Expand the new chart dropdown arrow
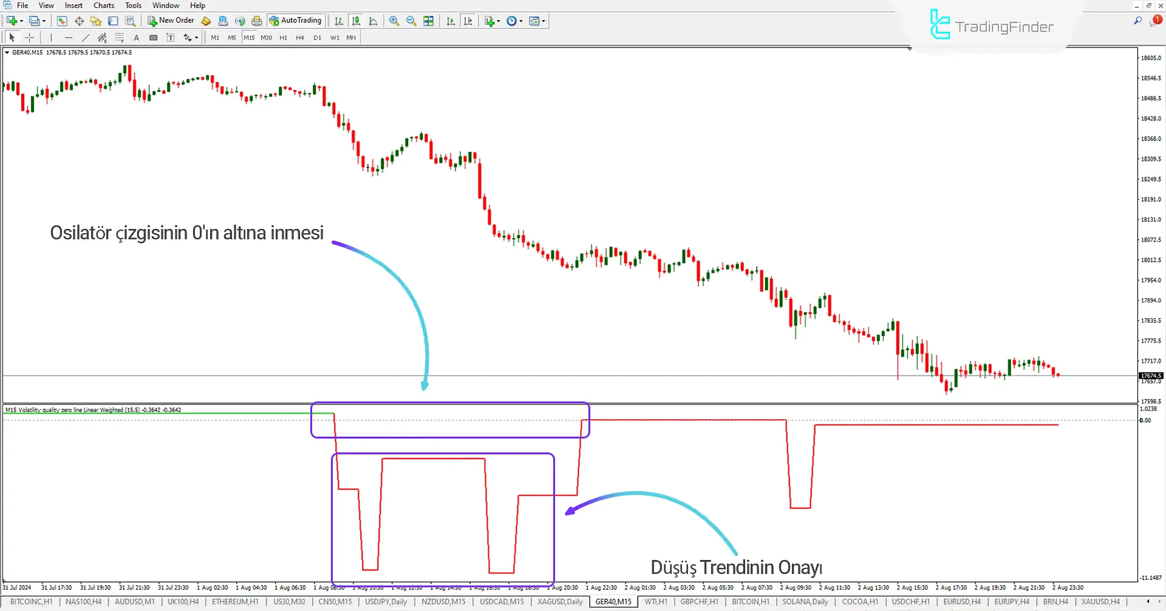The width and height of the screenshot is (1166, 611). point(22,21)
